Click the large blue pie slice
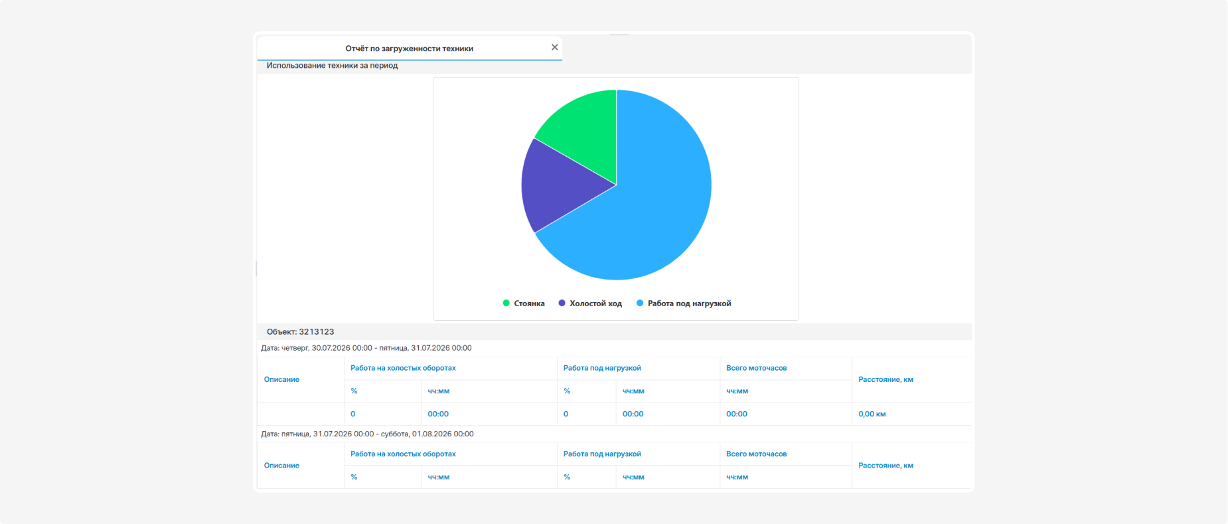Screen dimensions: 1228x524 point(657,199)
